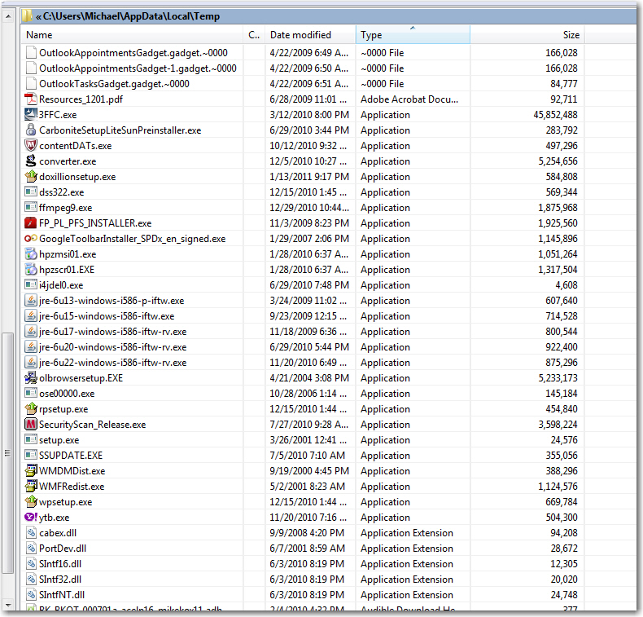Select the setup.exe file name
The width and height of the screenshot is (643, 617).
point(59,440)
